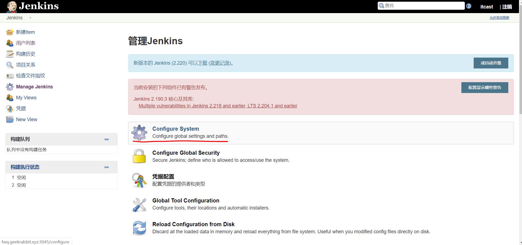Click the 构建执行状态 header link
Image resolution: width=522 pixels, height=245 pixels.
click(25, 167)
